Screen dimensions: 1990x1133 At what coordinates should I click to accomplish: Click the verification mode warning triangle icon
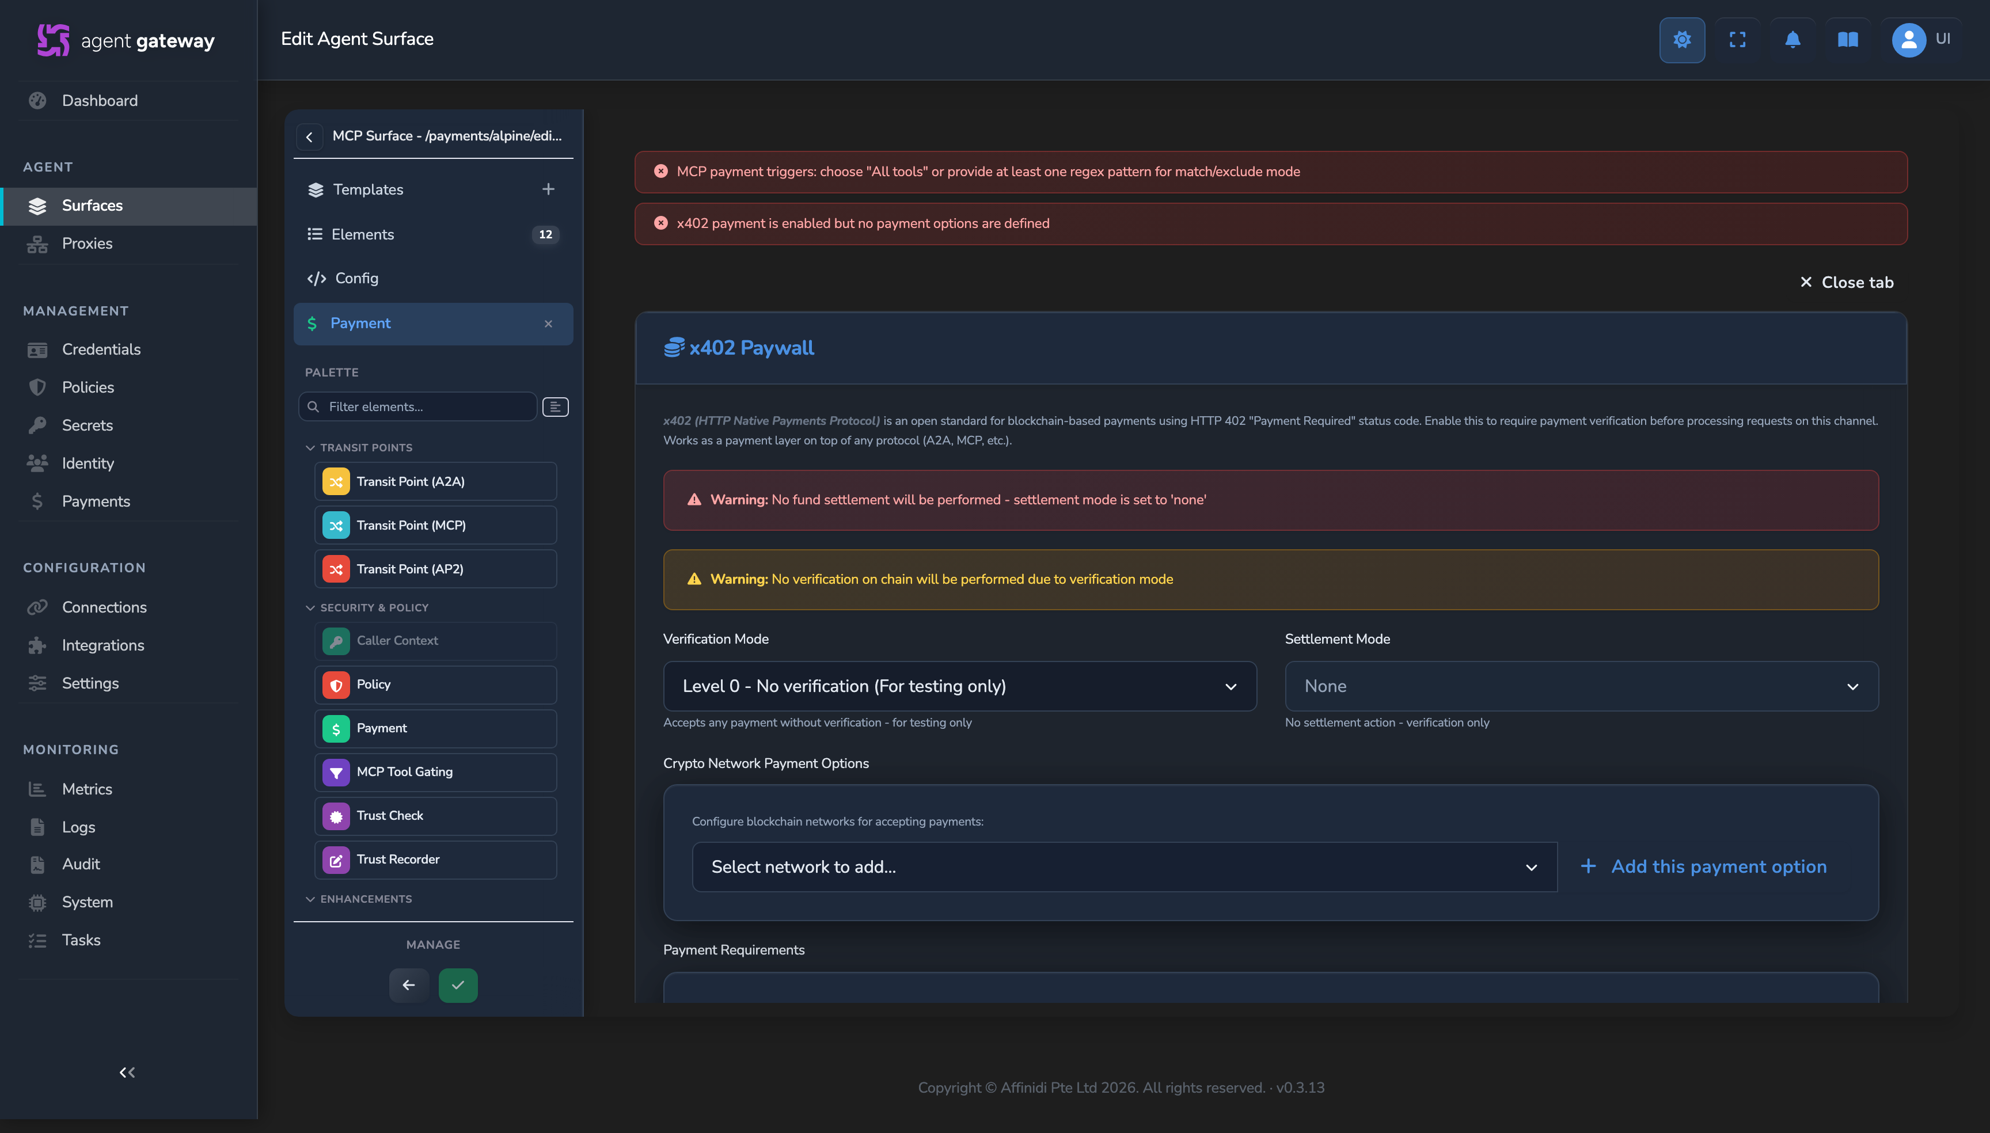click(694, 579)
